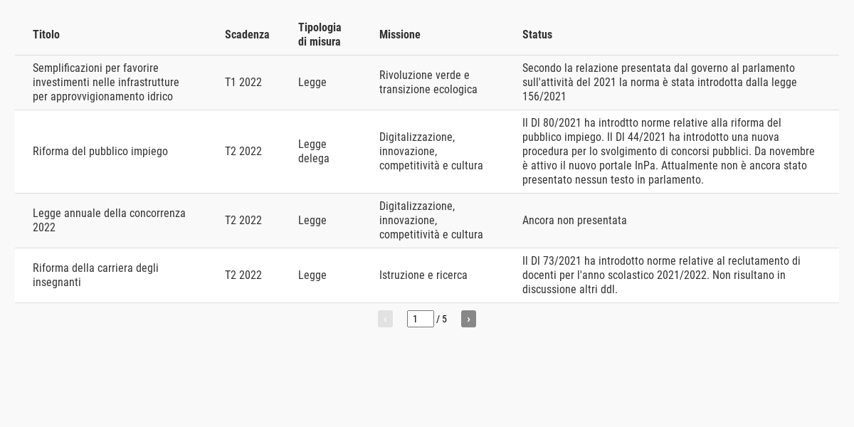Select the Legge annuale della concorrenza 2022 title

pyautogui.click(x=109, y=221)
